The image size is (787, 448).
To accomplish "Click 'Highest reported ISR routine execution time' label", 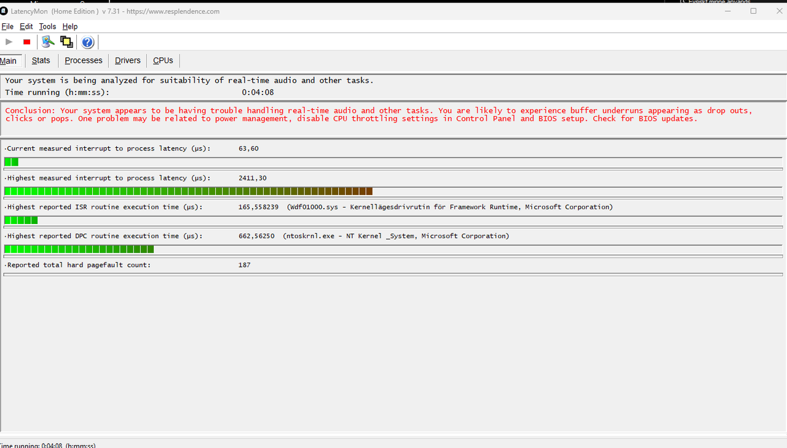I will click(105, 207).
